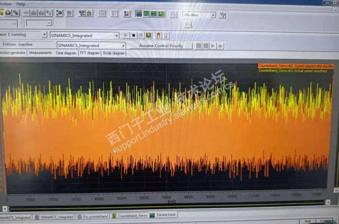
Task: Switch to the Time diagram tab
Action: [x=66, y=53]
